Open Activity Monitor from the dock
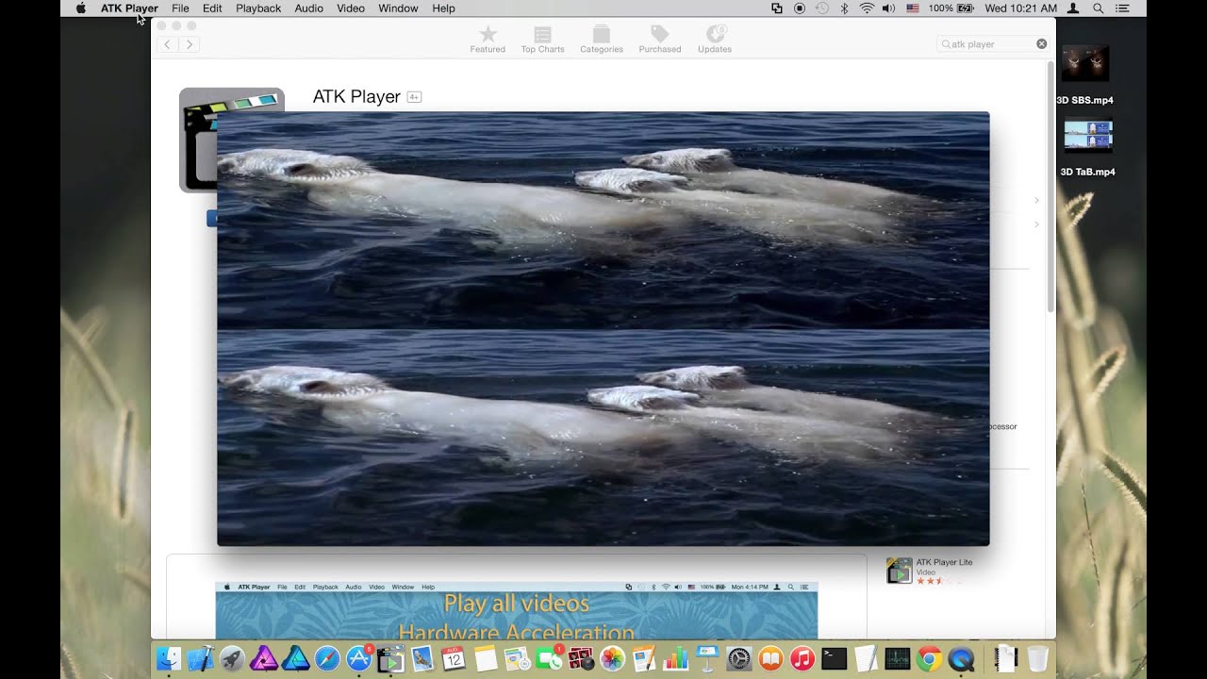The width and height of the screenshot is (1207, 679). pyautogui.click(x=897, y=659)
